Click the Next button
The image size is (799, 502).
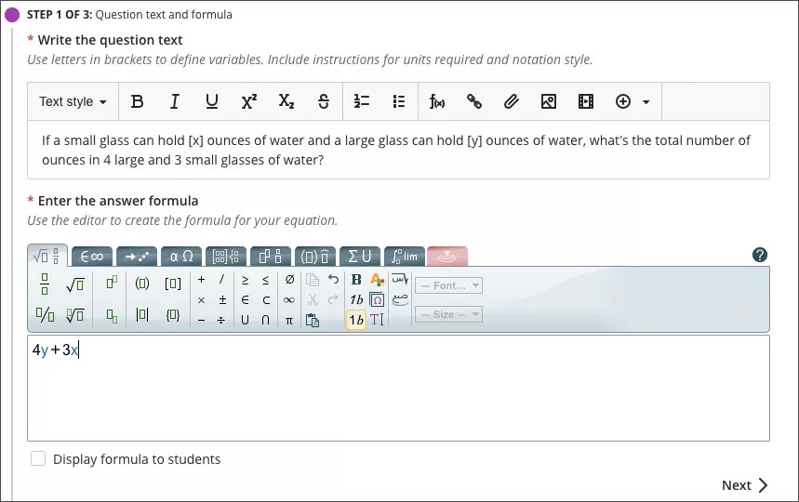(744, 485)
